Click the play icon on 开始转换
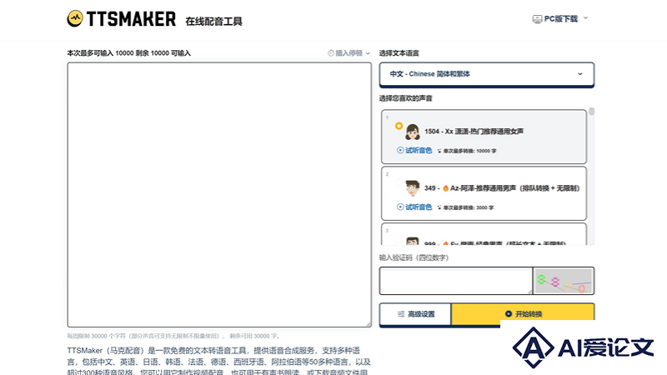The image size is (667, 375). [x=508, y=314]
